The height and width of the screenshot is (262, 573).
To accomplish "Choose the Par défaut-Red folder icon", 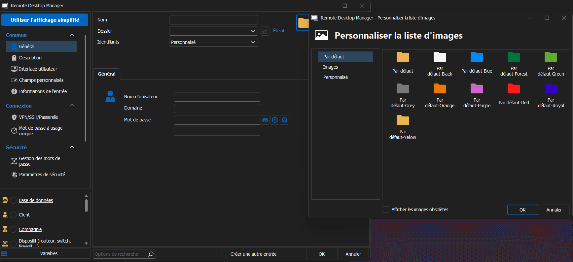I will pos(514,89).
